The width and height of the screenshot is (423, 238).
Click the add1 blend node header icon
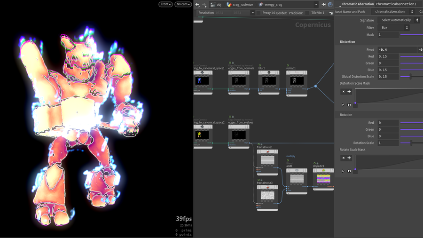[x=297, y=170]
